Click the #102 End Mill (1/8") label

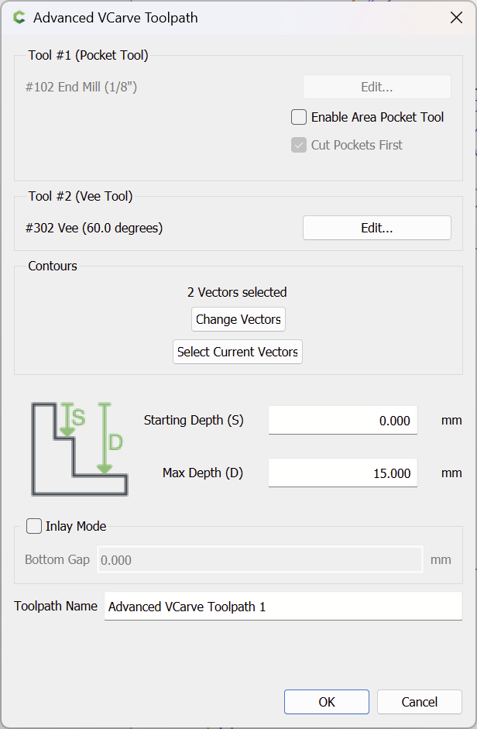81,87
